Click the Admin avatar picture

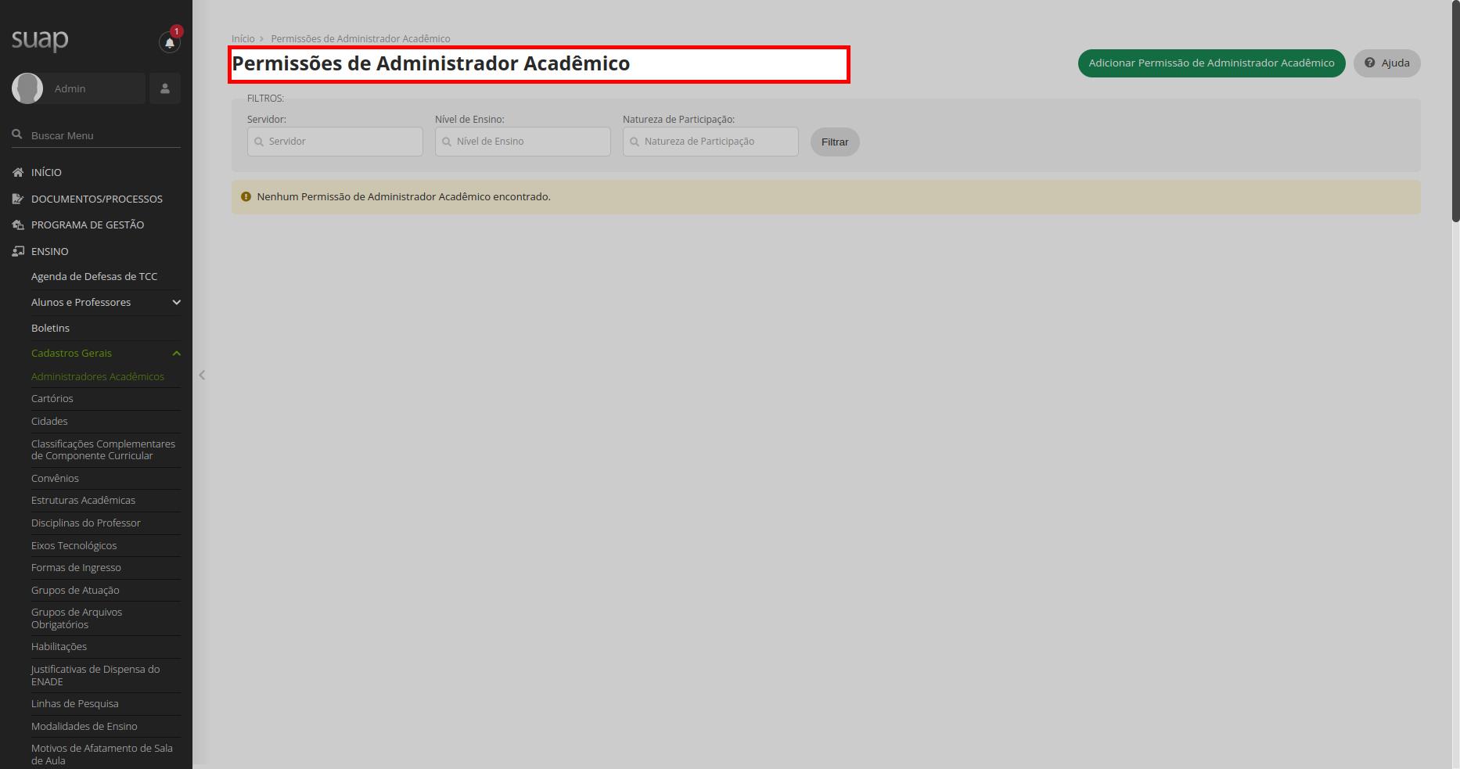coord(27,88)
